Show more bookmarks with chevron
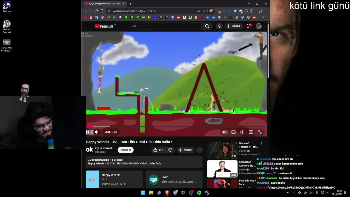 [x=263, y=17]
